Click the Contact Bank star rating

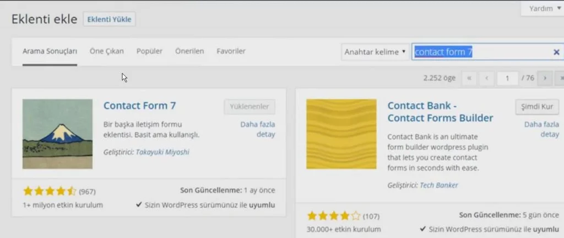334,215
